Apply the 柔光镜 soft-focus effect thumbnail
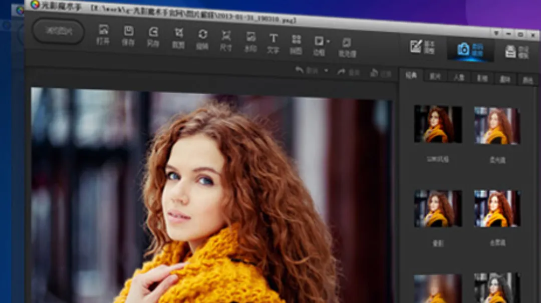 [497, 126]
